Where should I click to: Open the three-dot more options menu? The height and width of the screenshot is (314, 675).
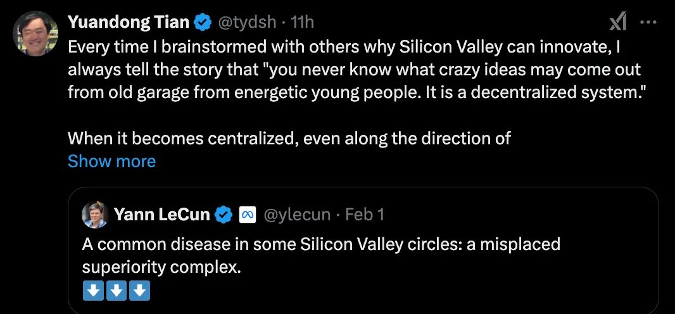point(649,23)
